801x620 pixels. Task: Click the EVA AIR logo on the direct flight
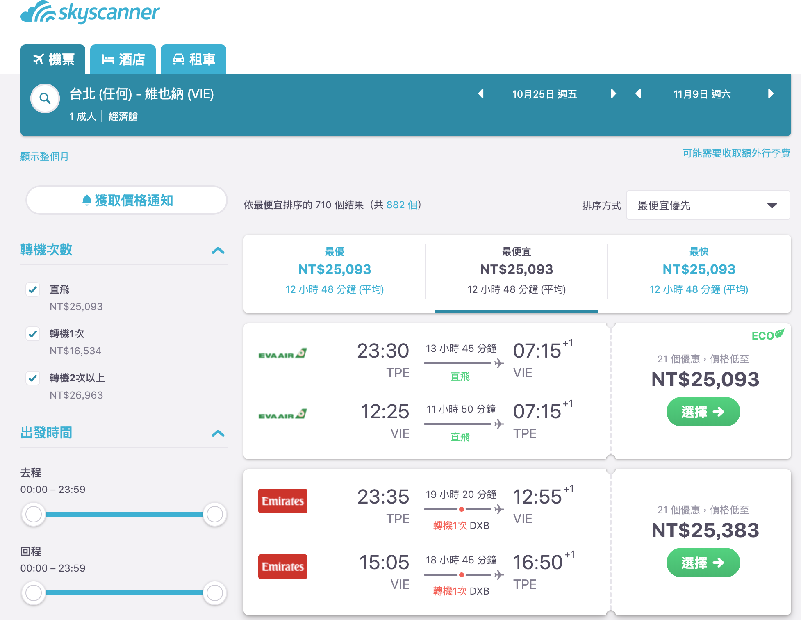(282, 353)
